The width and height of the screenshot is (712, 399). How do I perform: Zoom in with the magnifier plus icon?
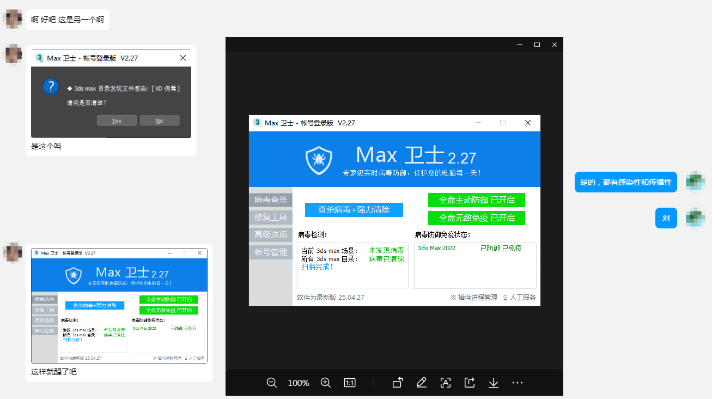326,383
